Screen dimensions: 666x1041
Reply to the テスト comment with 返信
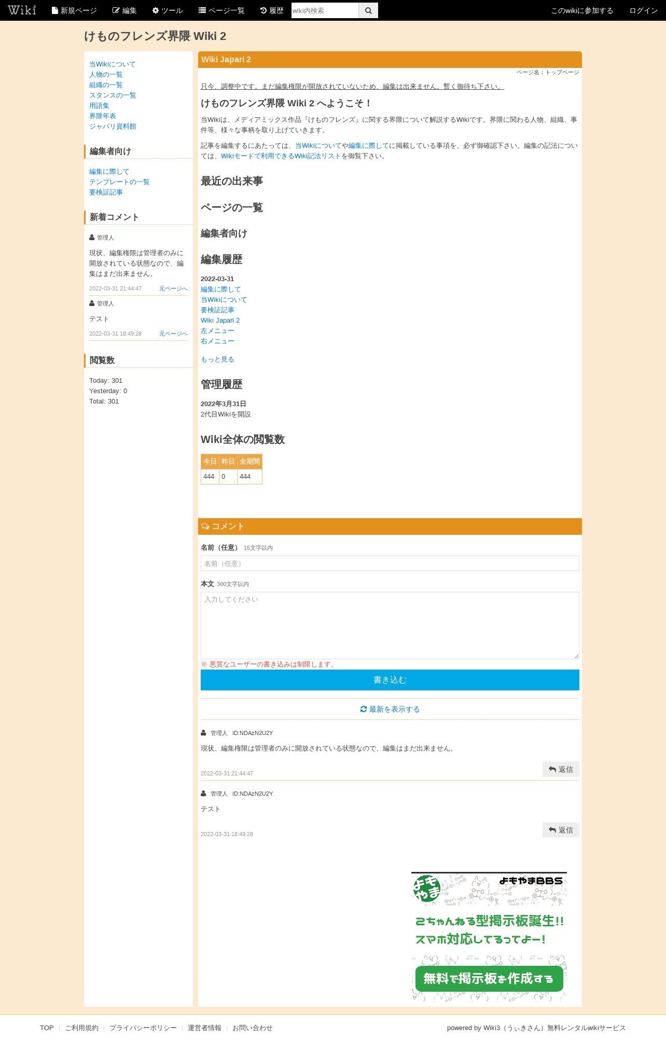[561, 830]
